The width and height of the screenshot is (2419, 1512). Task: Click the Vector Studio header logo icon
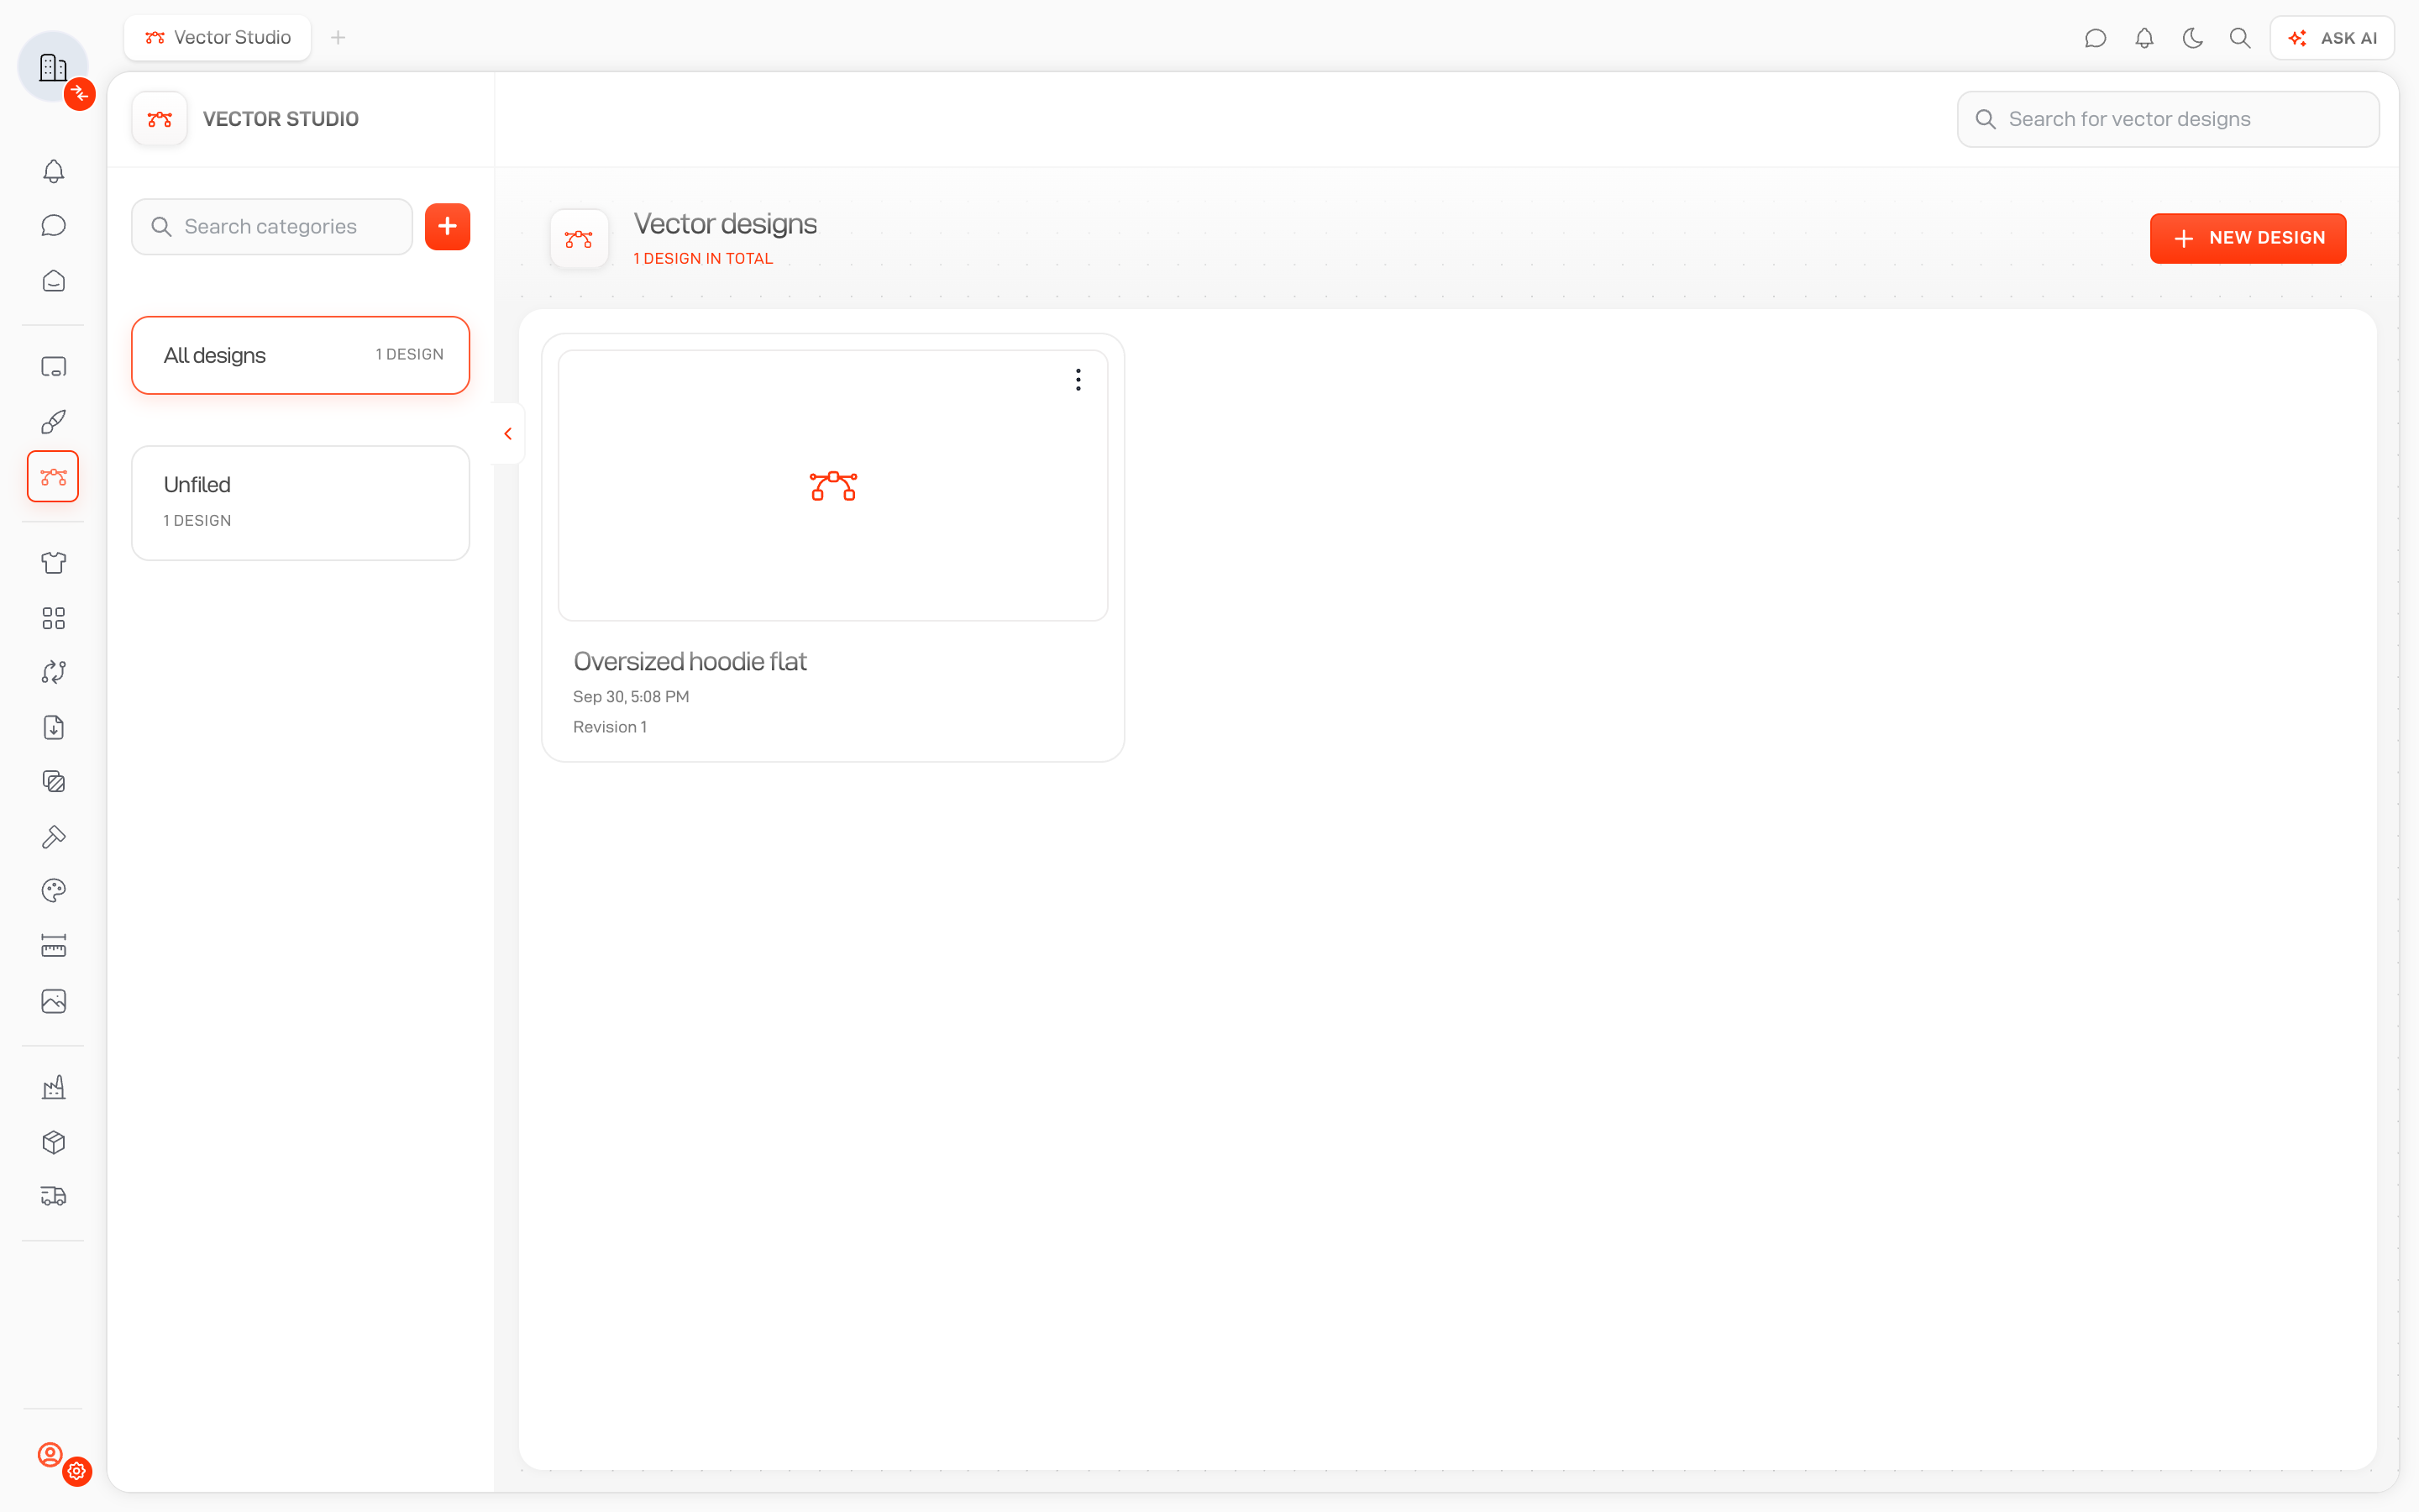[x=160, y=119]
